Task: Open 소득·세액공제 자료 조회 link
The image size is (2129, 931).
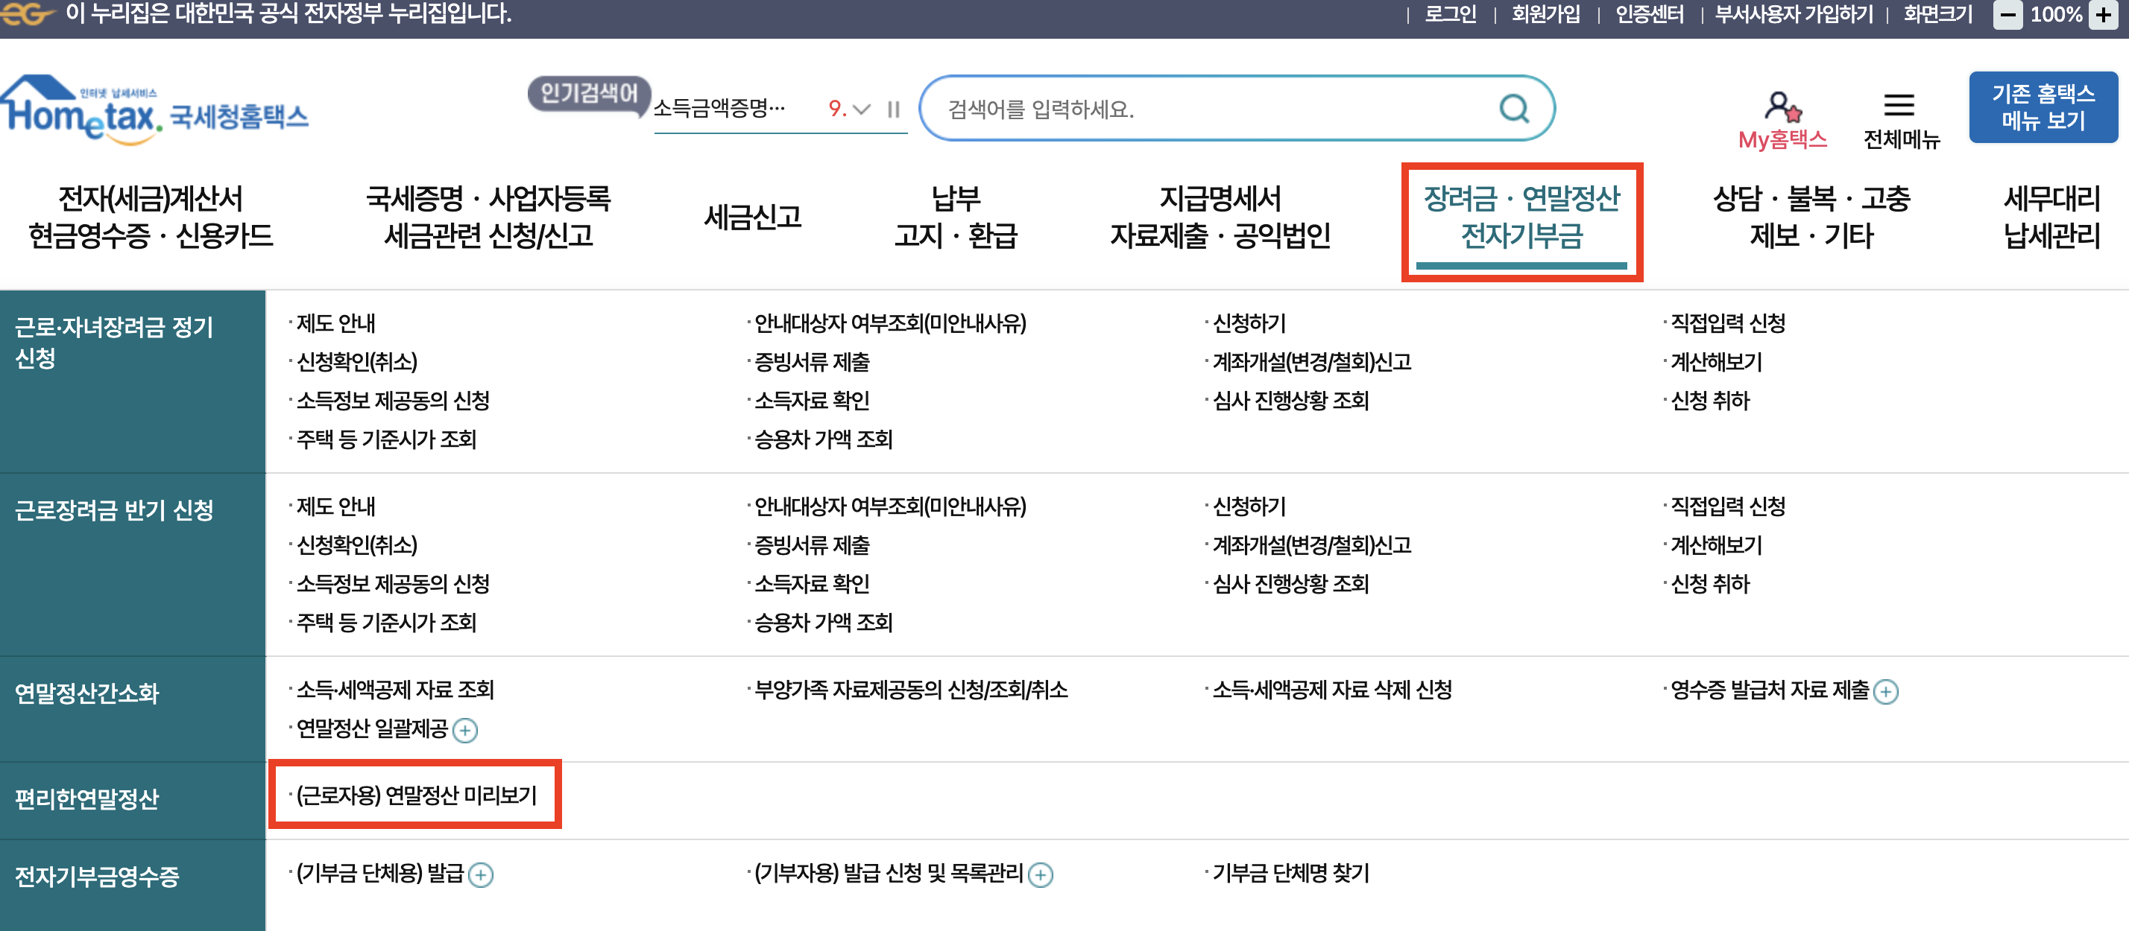Action: click(395, 690)
